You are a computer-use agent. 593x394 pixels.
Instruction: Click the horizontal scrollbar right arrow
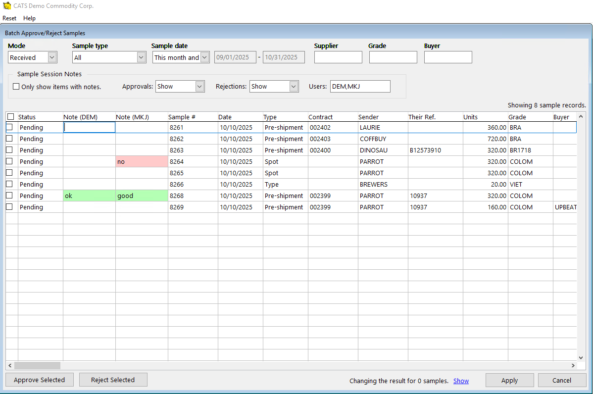coord(573,366)
